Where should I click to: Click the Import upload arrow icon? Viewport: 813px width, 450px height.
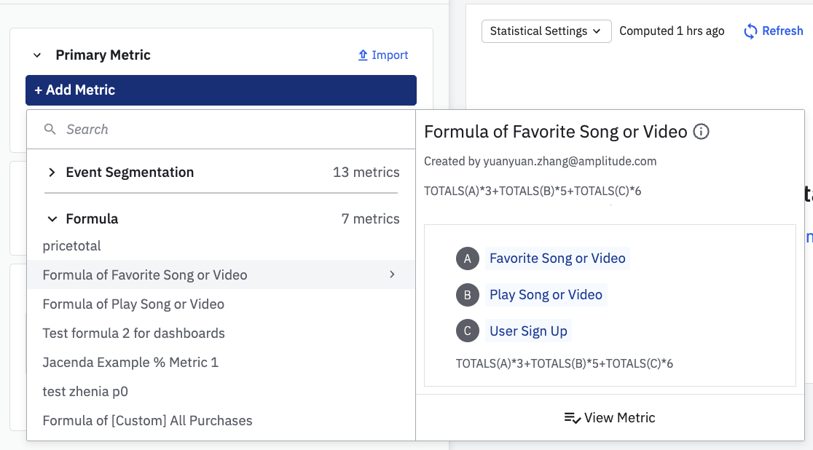pyautogui.click(x=363, y=55)
